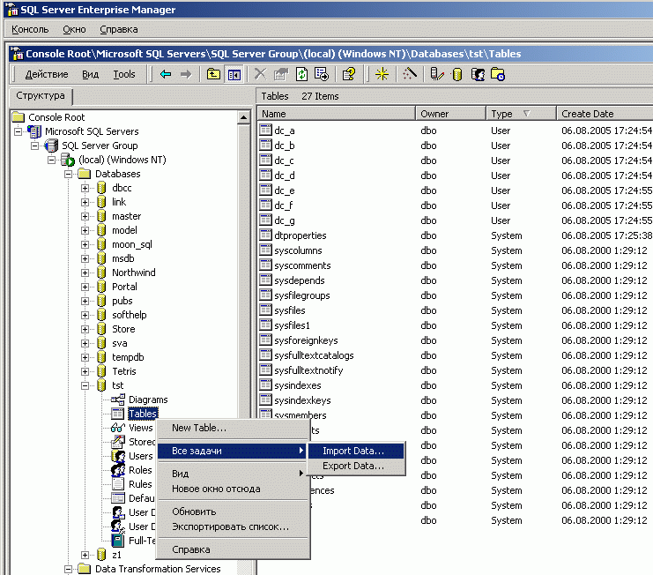653x575 pixels.
Task: Open the Вид submenu in context menu
Action: (234, 474)
